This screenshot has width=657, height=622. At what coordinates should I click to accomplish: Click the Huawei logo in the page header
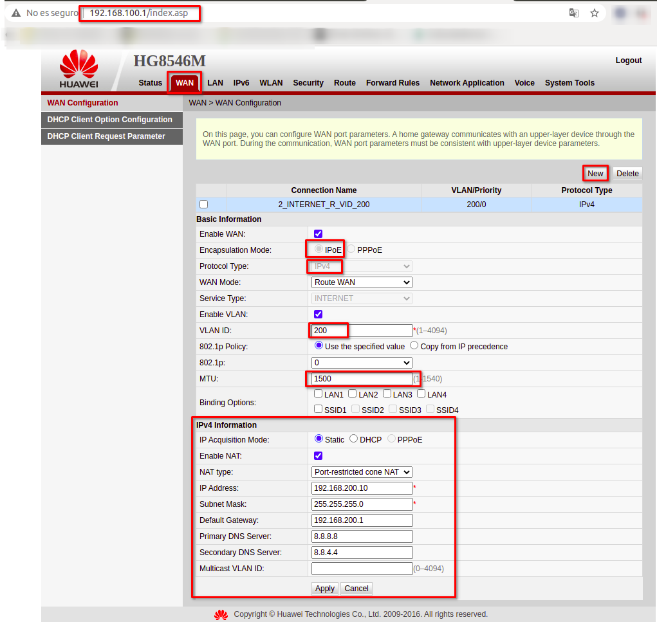(78, 68)
